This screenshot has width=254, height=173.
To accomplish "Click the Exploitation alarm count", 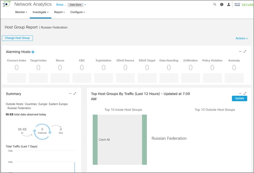I will (103, 67).
